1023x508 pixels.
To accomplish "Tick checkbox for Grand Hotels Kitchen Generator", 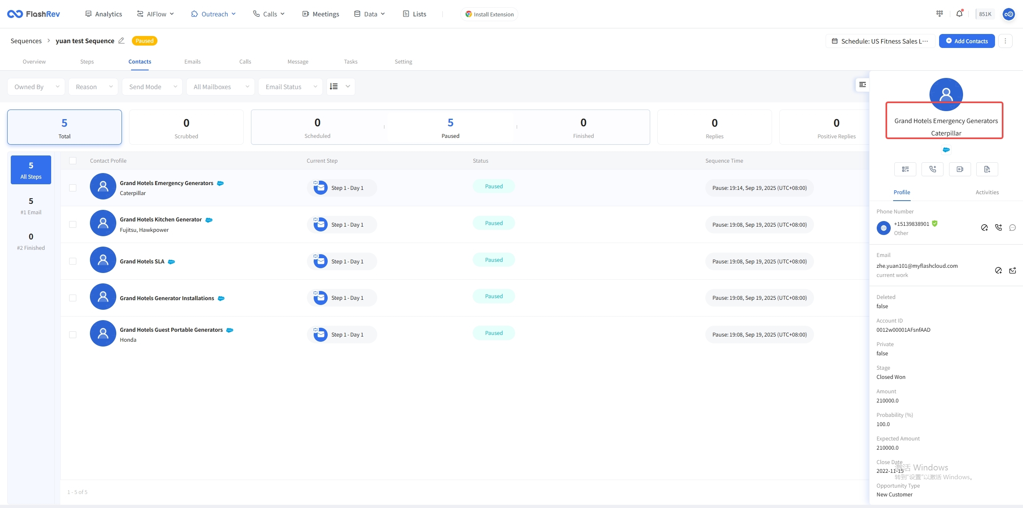I will point(73,225).
